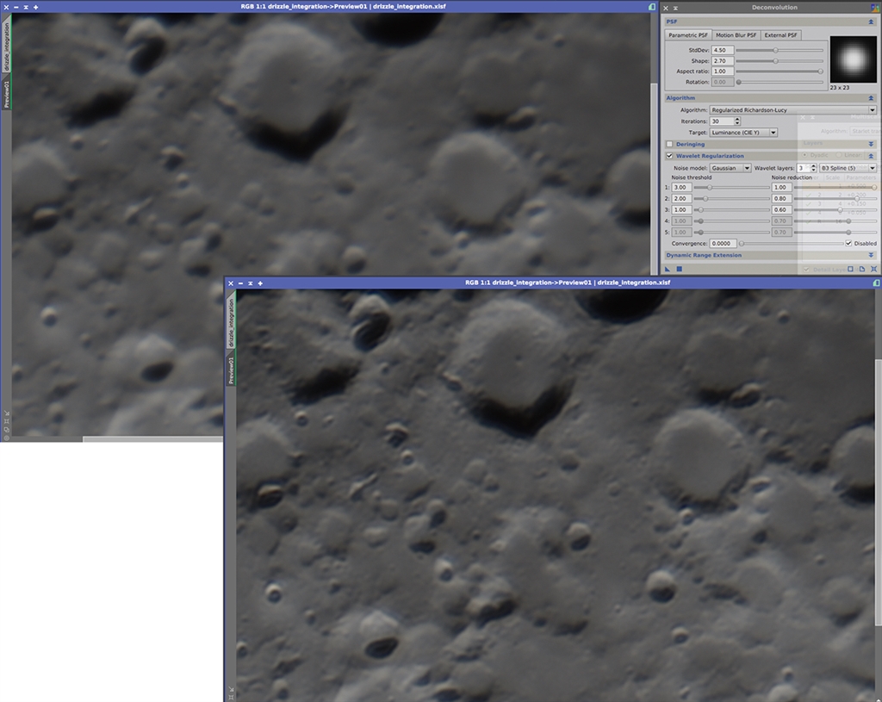This screenshot has width=882, height=702.
Task: Switch to the External PSF tab
Action: (x=780, y=34)
